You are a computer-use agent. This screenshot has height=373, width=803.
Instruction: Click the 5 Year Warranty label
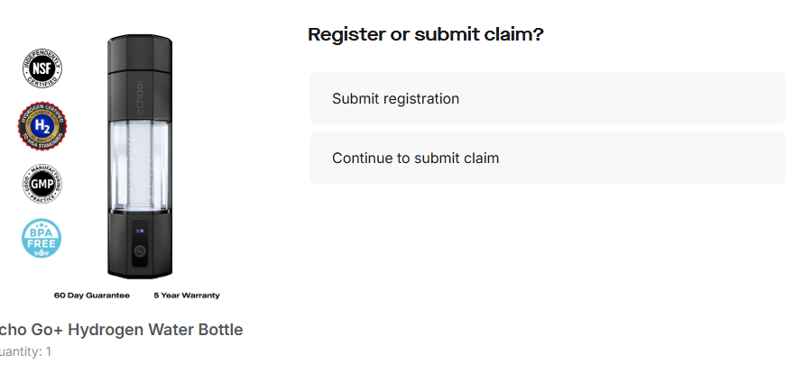point(187,296)
